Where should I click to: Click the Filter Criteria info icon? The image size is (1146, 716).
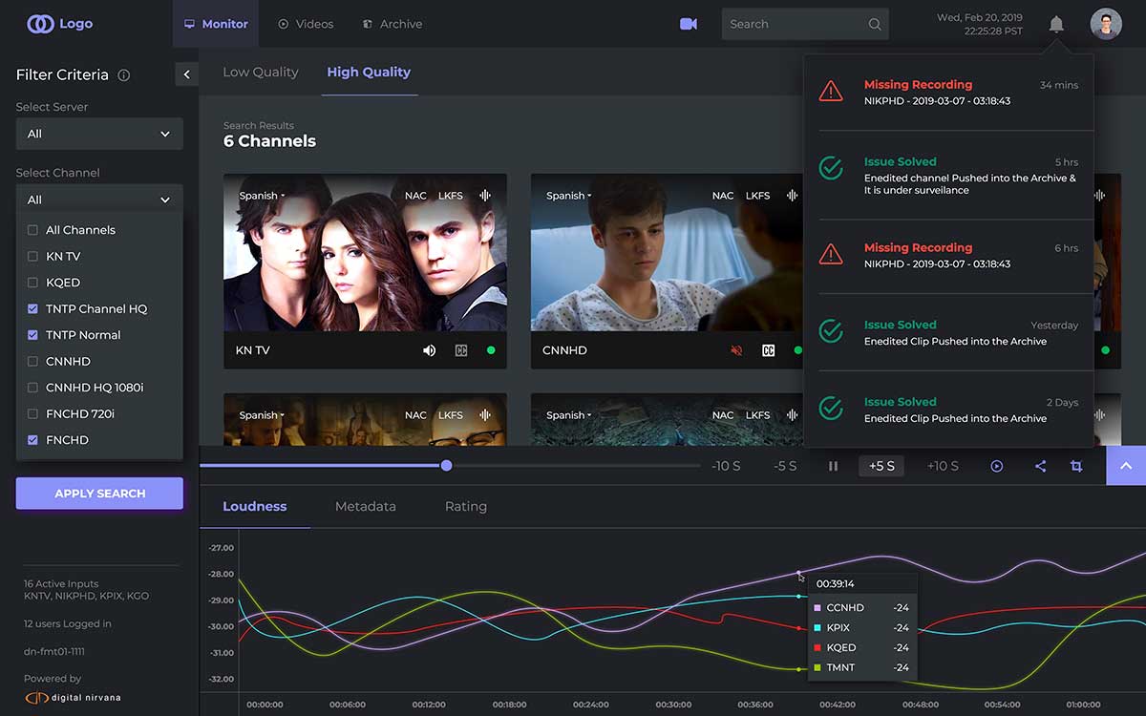pos(123,75)
